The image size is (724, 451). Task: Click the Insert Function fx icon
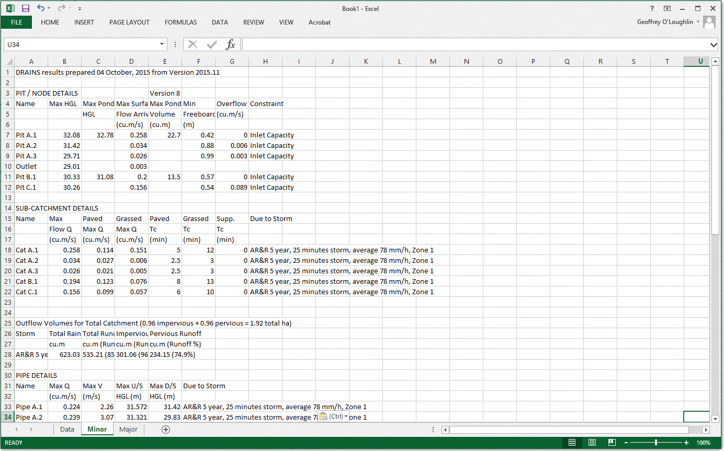[231, 45]
